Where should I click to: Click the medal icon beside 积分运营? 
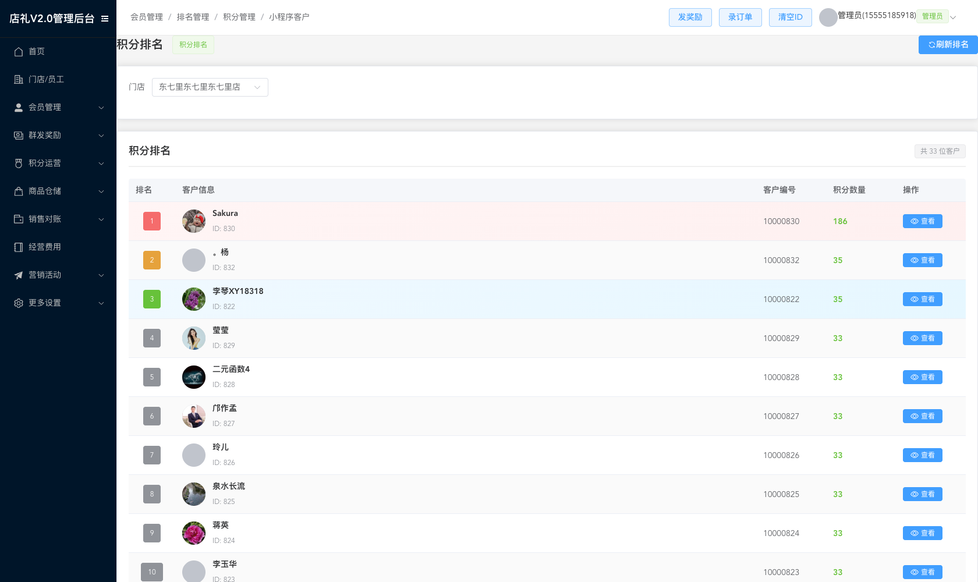pos(19,164)
